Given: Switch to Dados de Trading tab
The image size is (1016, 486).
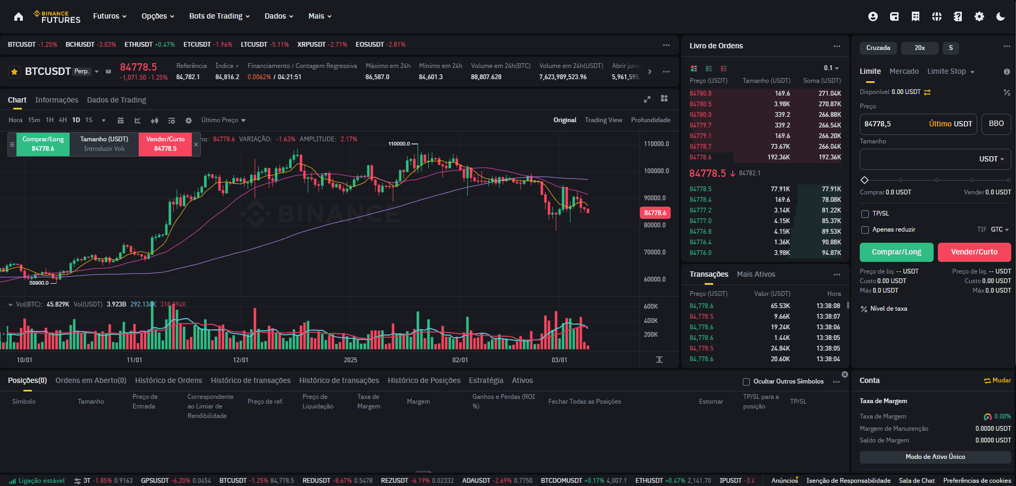Looking at the screenshot, I should [x=116, y=100].
